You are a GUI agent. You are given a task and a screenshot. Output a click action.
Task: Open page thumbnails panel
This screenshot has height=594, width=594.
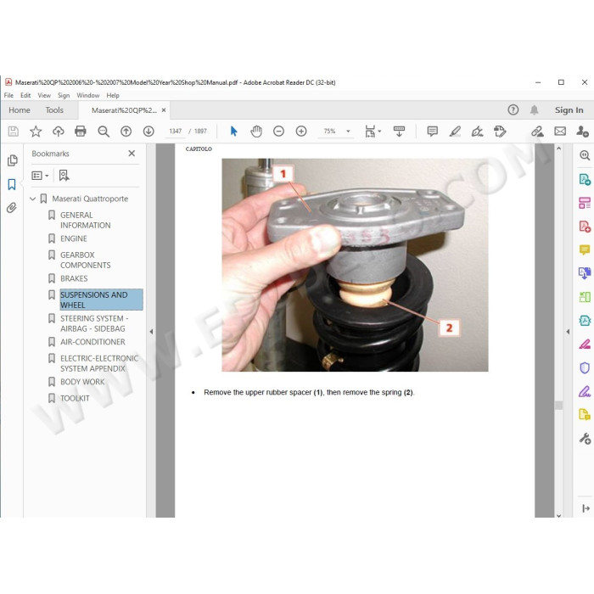pos(12,160)
